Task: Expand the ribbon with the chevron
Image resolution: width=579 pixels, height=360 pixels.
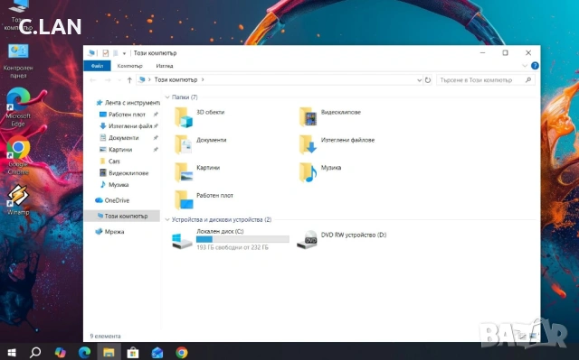Action: tap(525, 66)
